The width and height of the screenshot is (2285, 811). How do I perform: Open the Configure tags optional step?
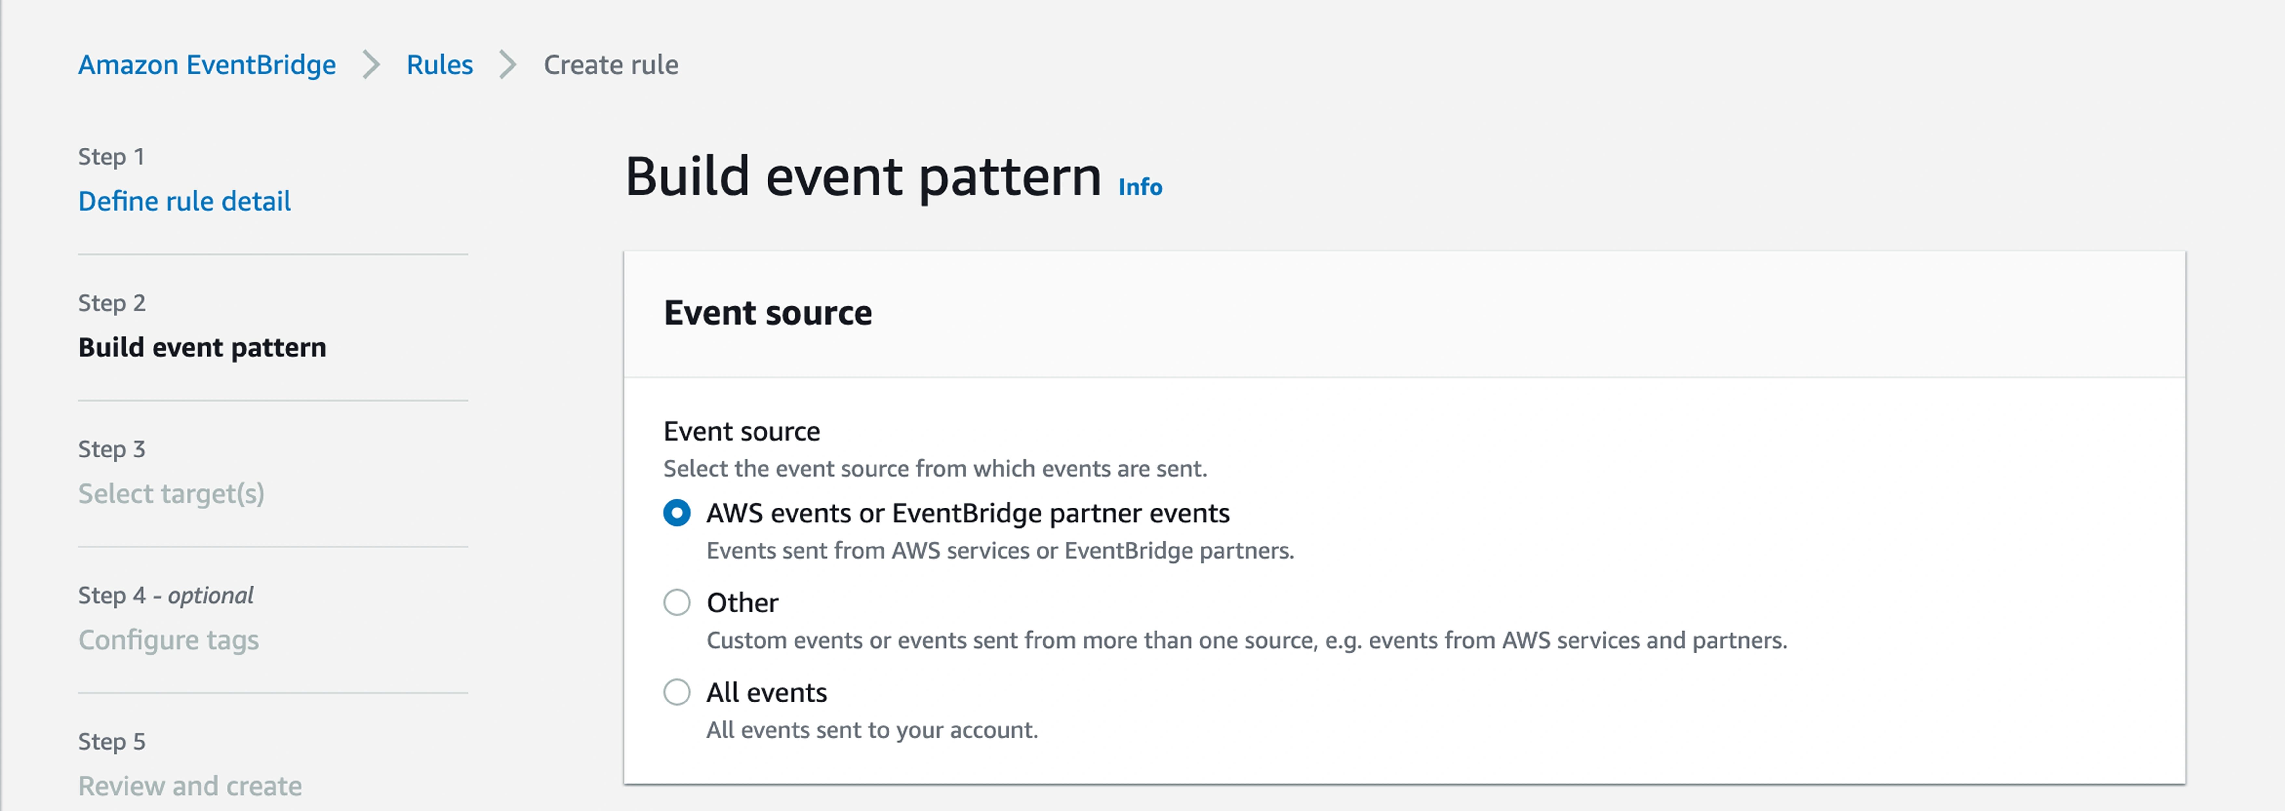168,640
